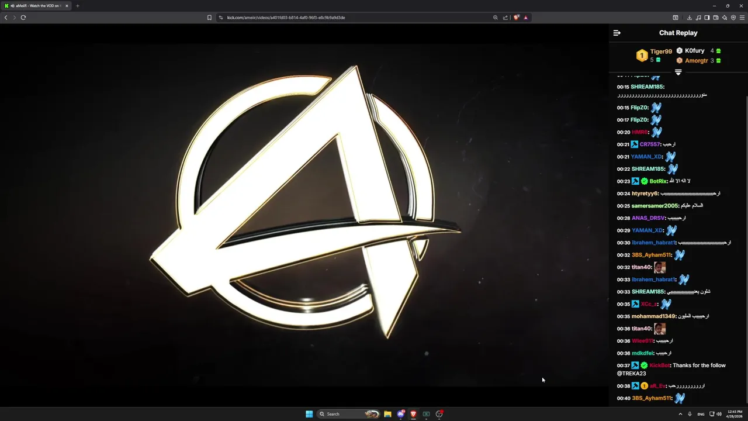Image resolution: width=748 pixels, height=421 pixels.
Task: Click titan40's emote at 00:36
Action: [660, 329]
